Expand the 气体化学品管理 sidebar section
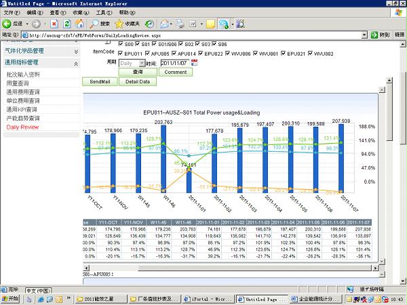This screenshot has height=305, width=407. pyautogui.click(x=76, y=52)
